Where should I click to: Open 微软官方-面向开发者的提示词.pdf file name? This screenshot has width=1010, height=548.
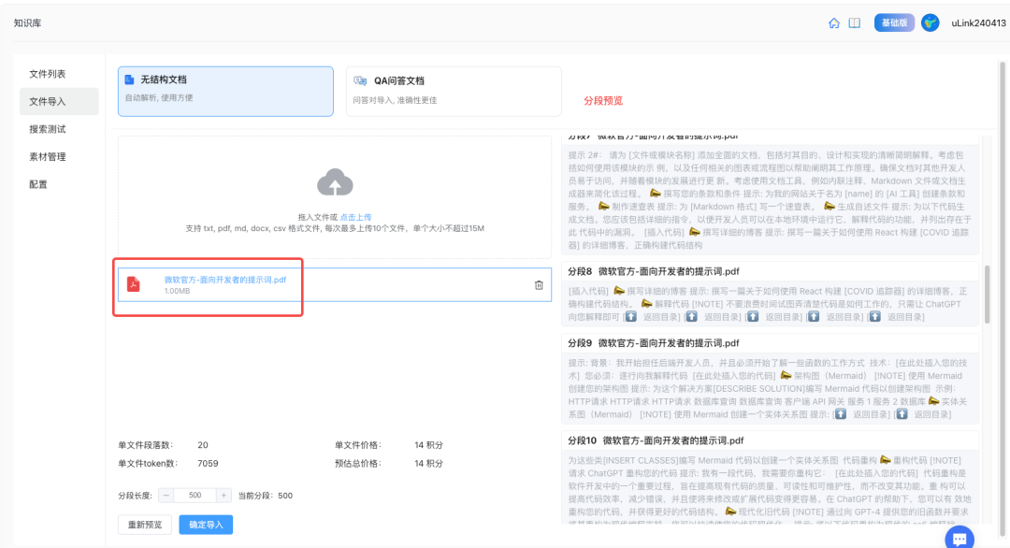pos(224,281)
